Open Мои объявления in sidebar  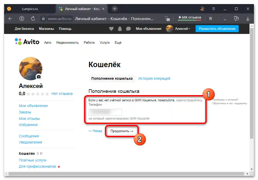[x=33, y=106]
